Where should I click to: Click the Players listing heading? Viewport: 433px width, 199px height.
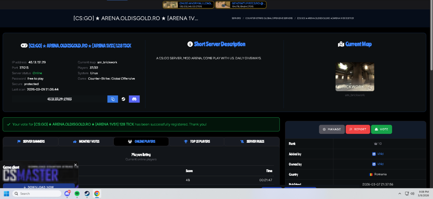pos(141,155)
